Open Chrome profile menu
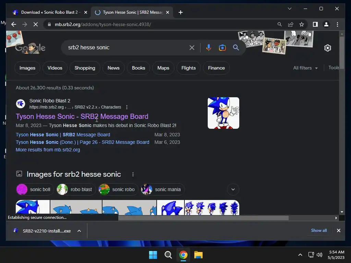Viewport: 351px width, 263px height. [x=326, y=24]
